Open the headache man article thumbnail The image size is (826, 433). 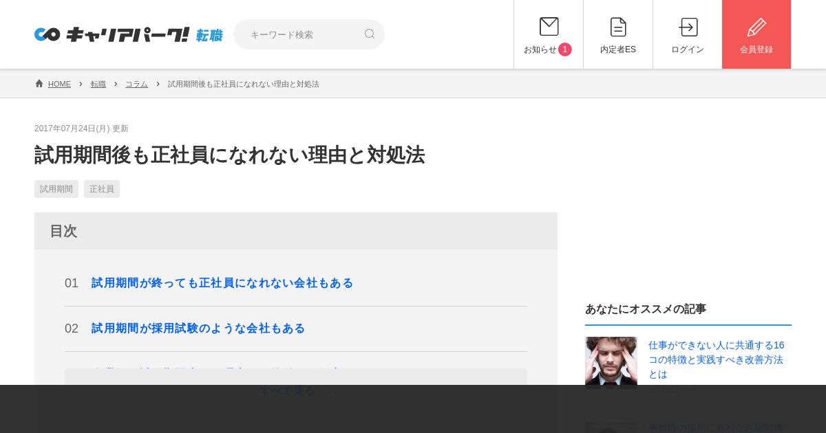point(611,362)
